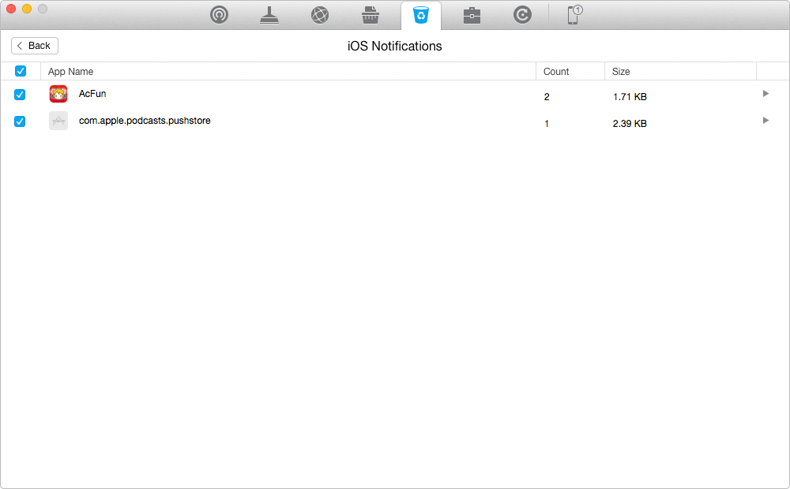Open the Restore backup circular icon
Viewport: 790px width, 489px height.
(522, 15)
